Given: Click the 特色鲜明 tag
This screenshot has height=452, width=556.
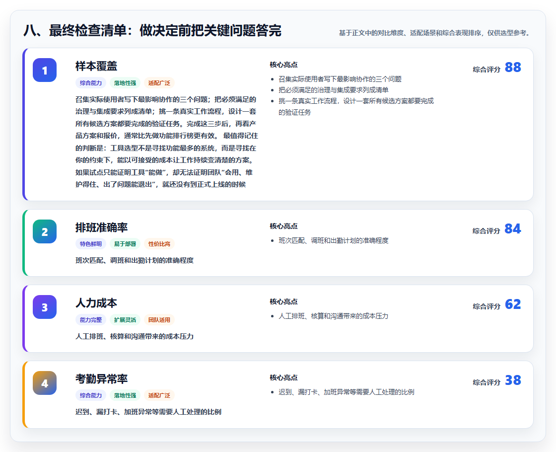Looking at the screenshot, I should (x=91, y=244).
